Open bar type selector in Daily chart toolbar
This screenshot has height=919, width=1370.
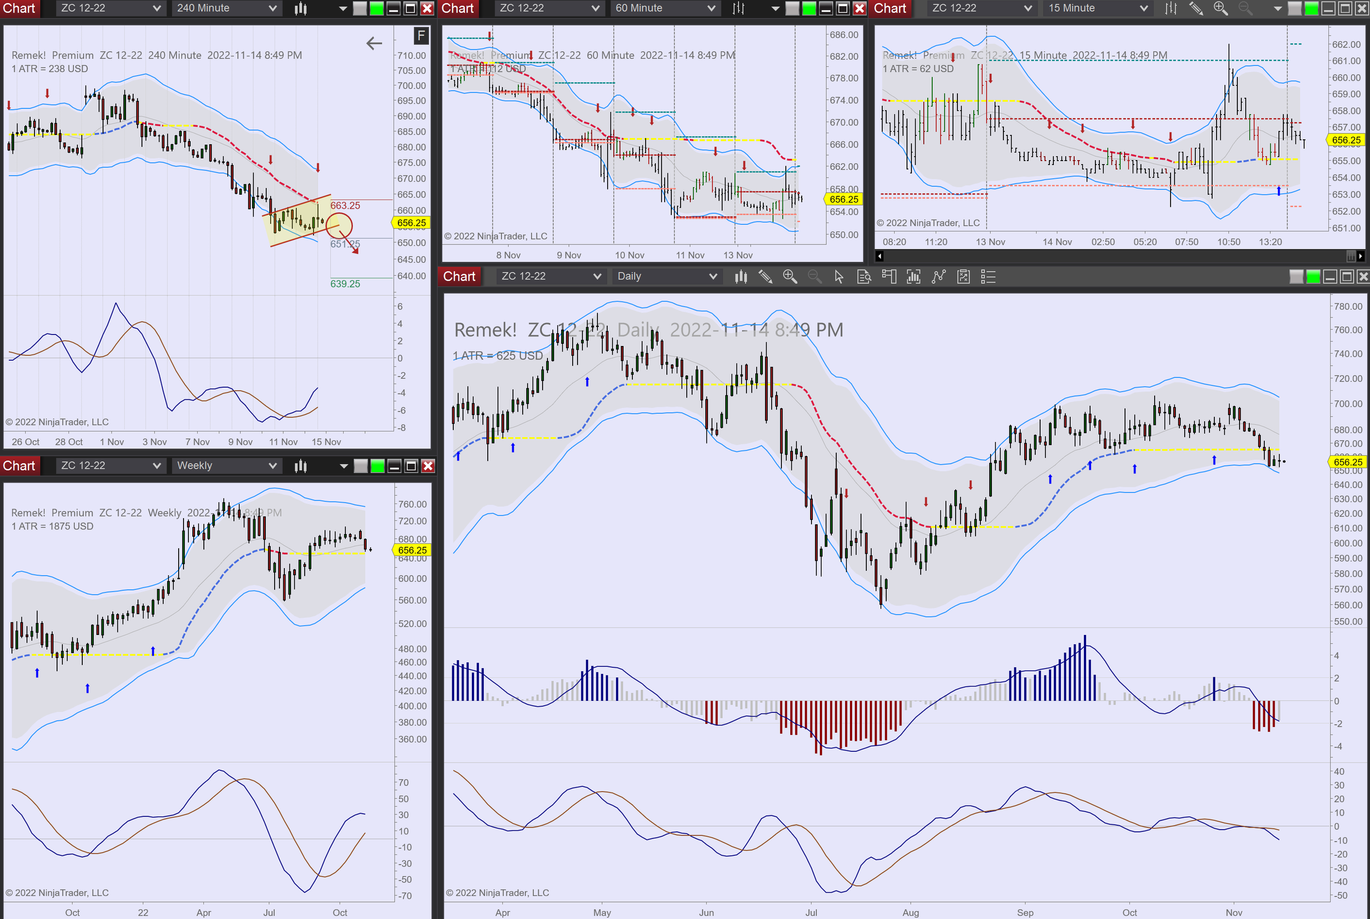(741, 276)
